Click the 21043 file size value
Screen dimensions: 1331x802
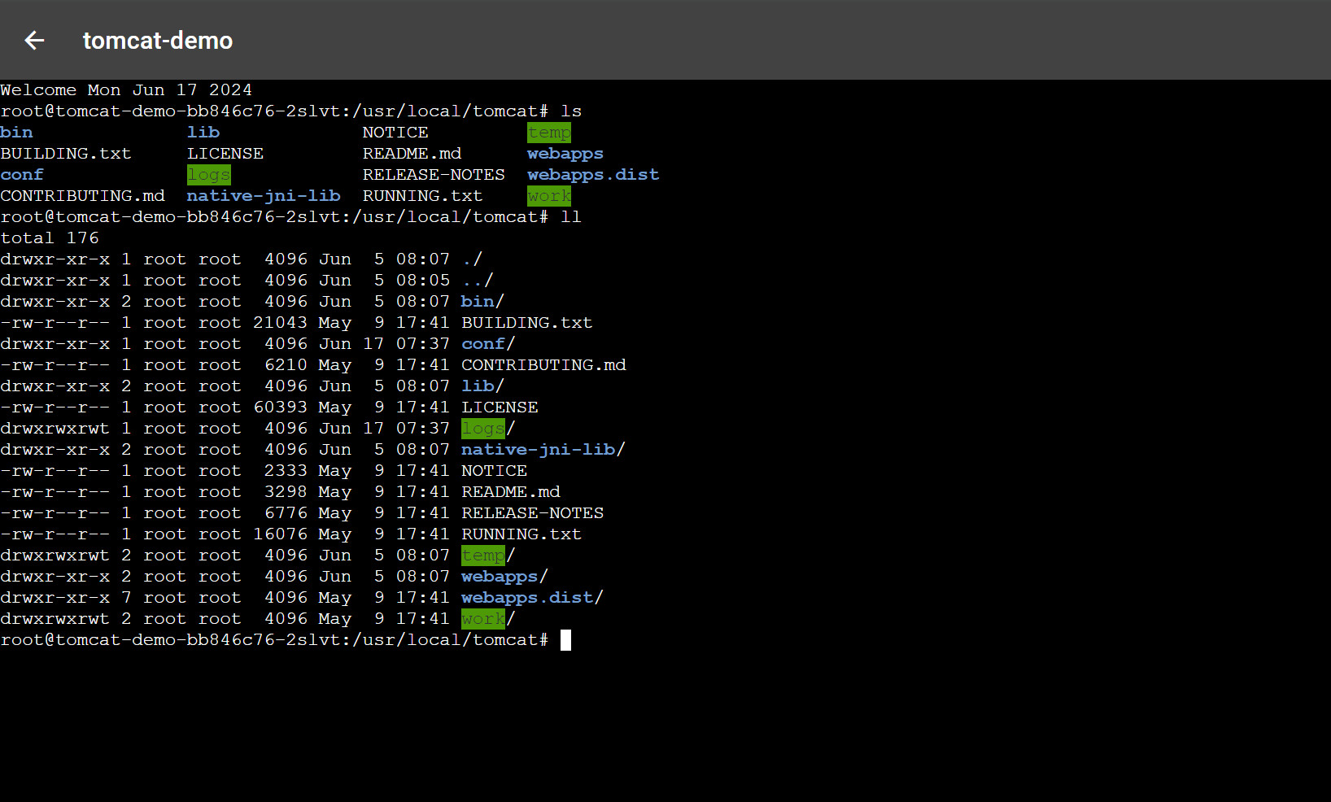[280, 323]
